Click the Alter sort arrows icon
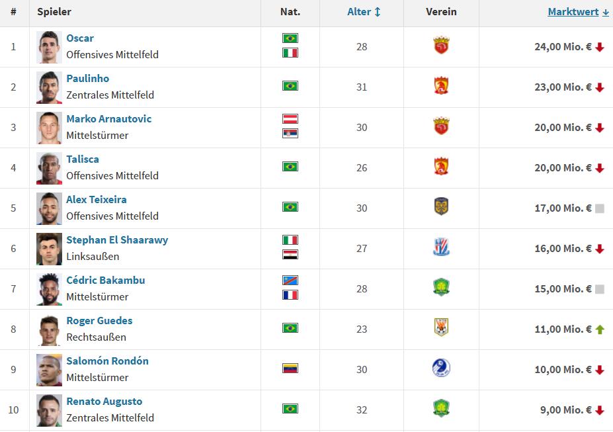 tap(378, 12)
